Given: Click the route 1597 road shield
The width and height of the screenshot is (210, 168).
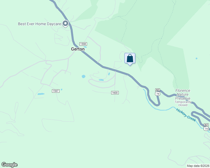Looking at the screenshot, I should point(56,91).
